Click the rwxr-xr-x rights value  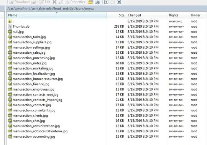pyautogui.click(x=175, y=21)
